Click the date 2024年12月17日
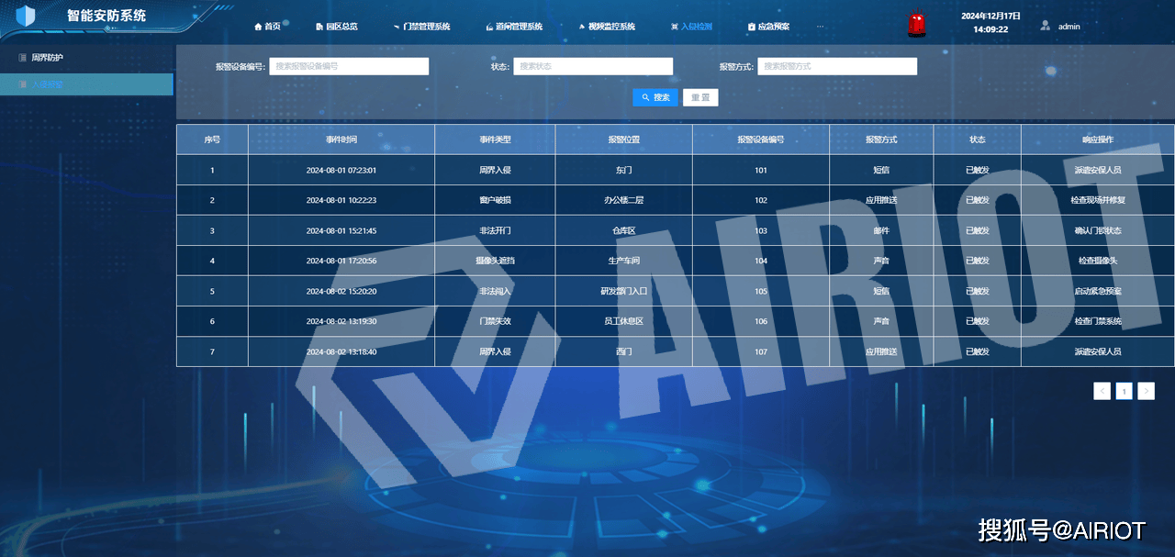The image size is (1175, 557). pos(991,16)
